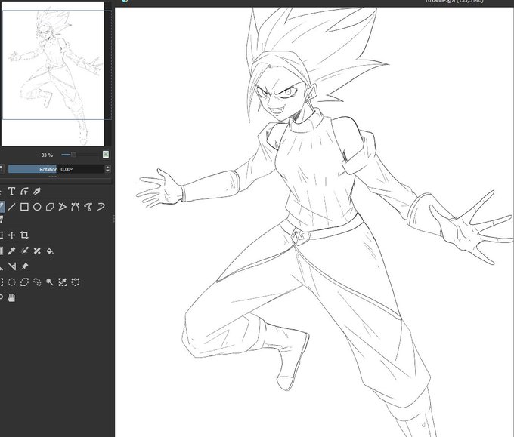Select the Crop tool
This screenshot has width=514, height=437.
point(24,235)
